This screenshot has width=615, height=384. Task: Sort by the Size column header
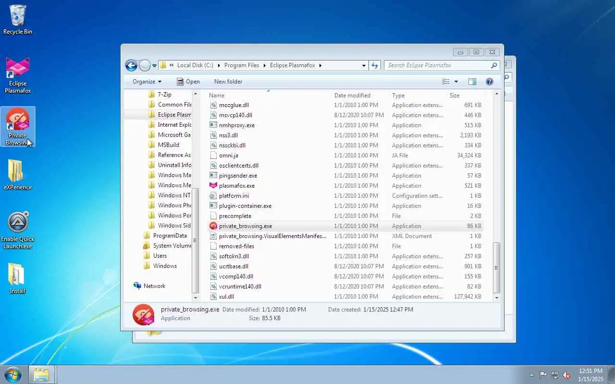[466, 96]
